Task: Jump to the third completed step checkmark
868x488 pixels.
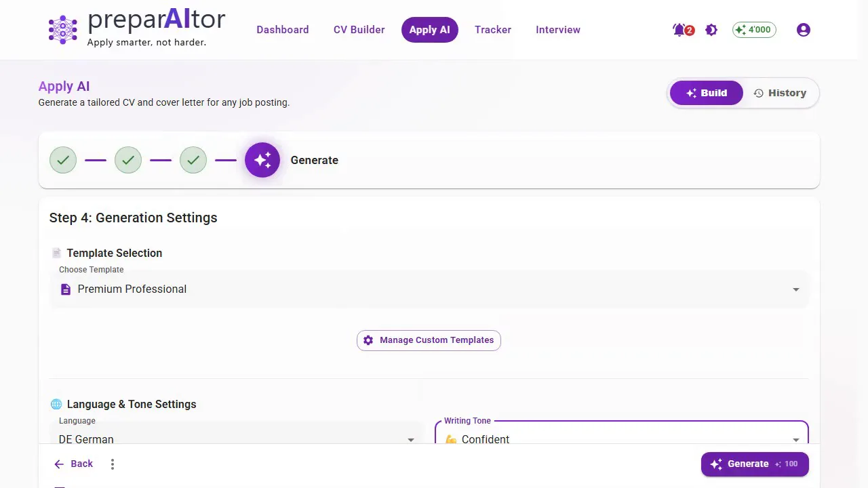Action: 193,160
